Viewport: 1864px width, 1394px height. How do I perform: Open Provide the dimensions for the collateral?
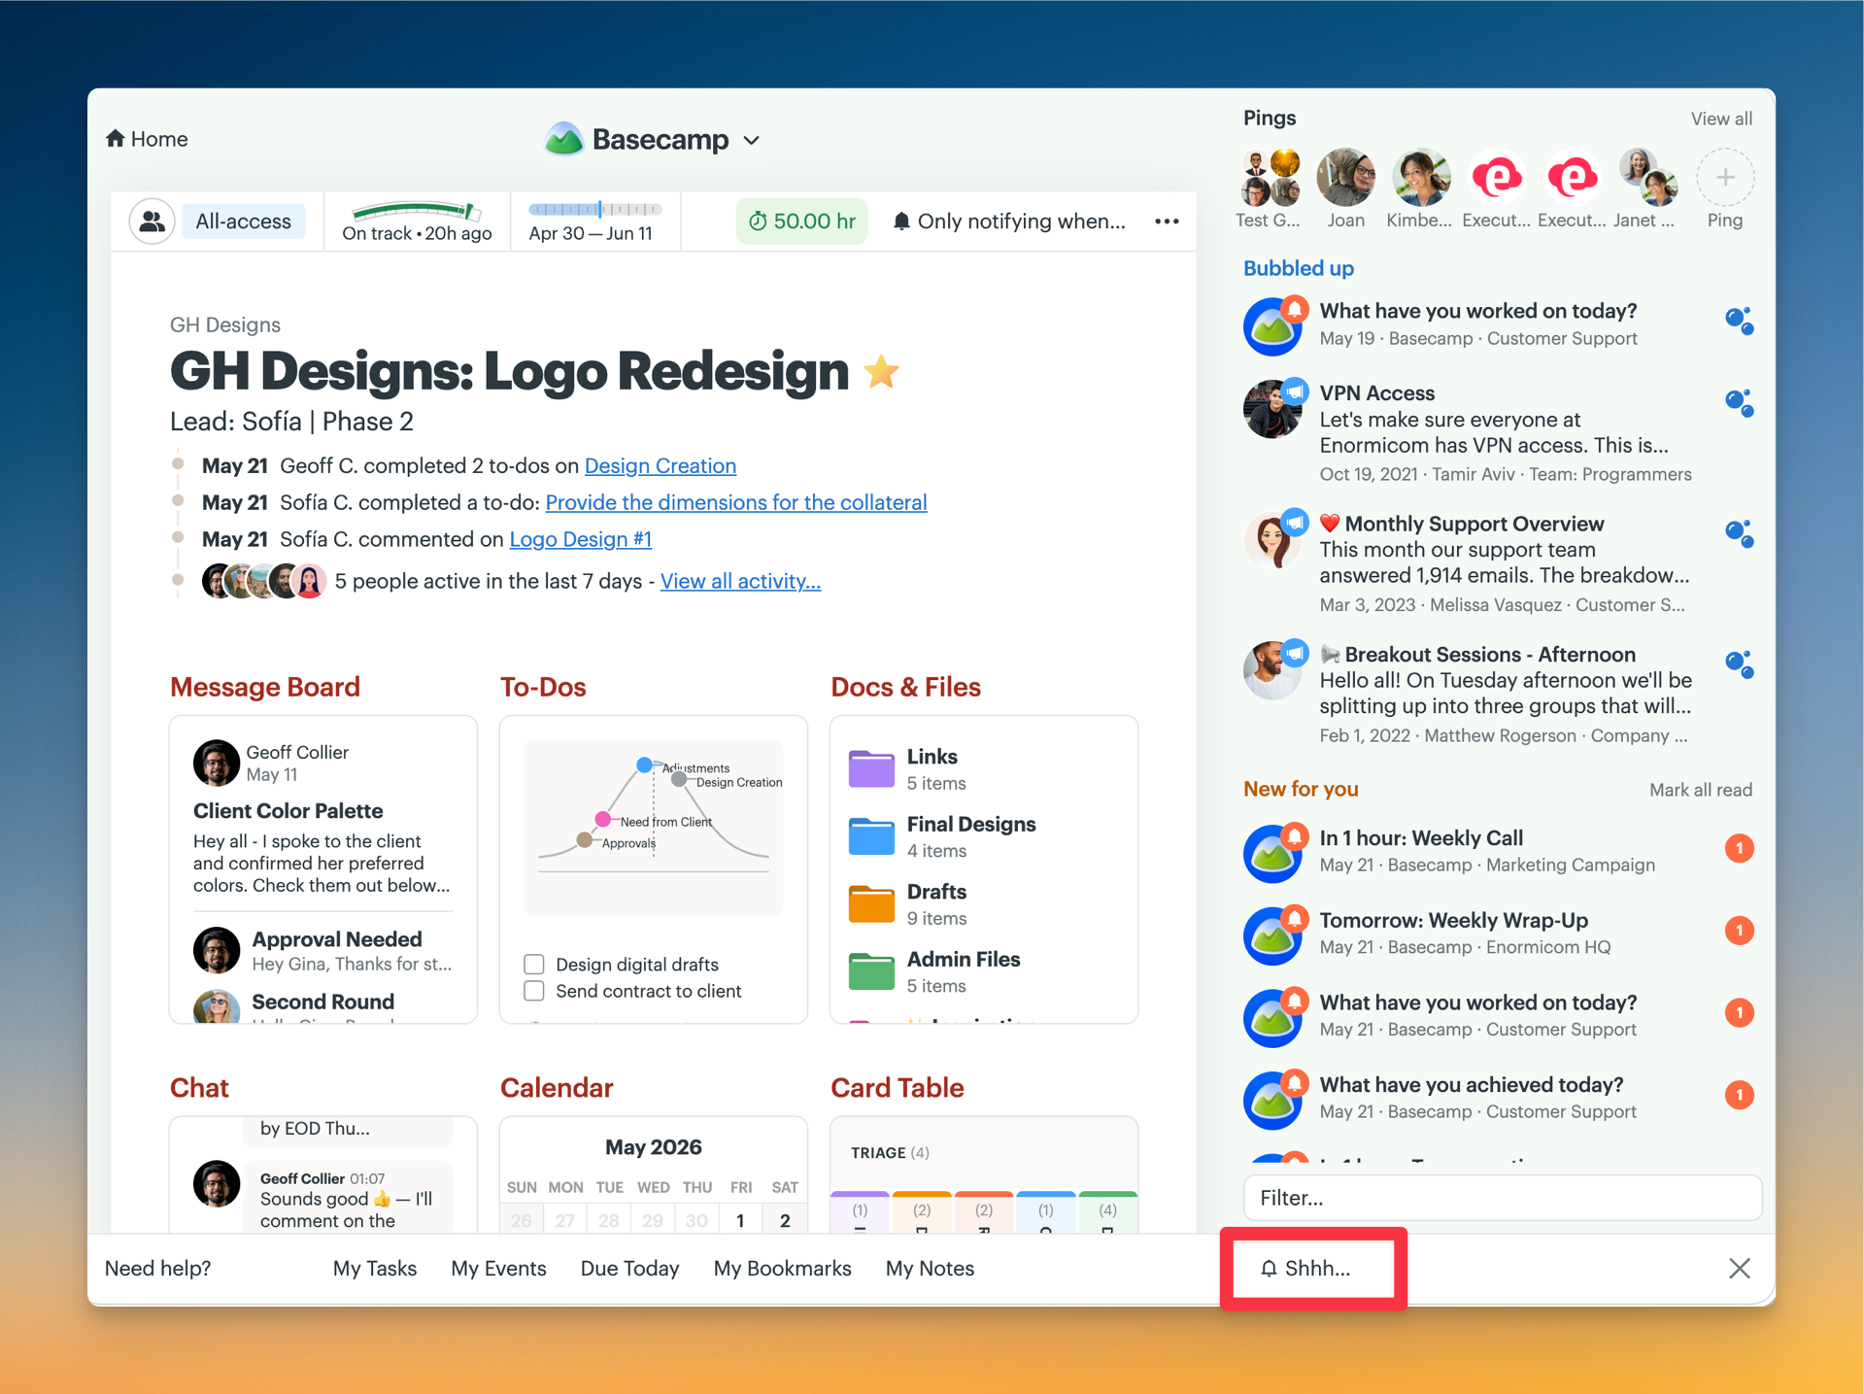[x=735, y=502]
